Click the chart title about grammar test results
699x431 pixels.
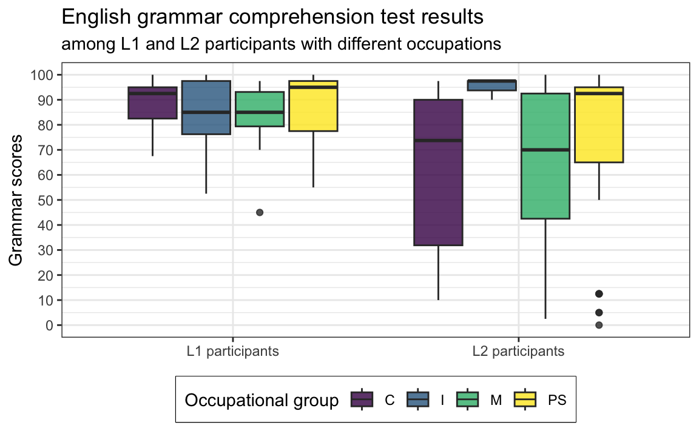click(272, 18)
